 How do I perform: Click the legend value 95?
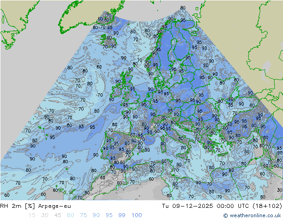point(109,215)
